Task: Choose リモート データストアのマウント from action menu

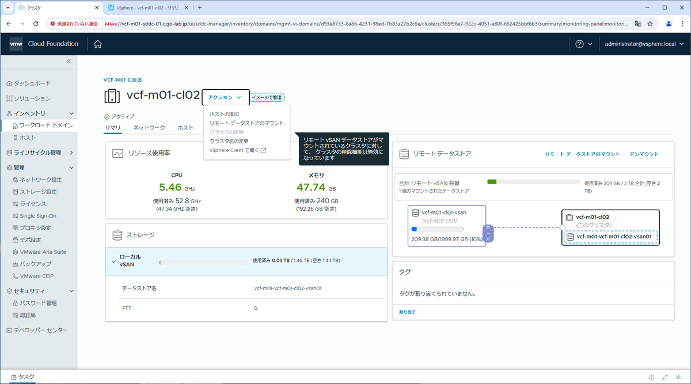Action: coord(246,123)
